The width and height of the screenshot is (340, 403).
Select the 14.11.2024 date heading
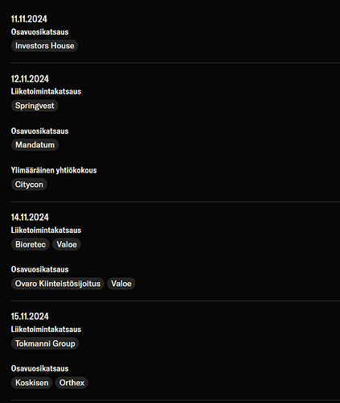pos(30,218)
